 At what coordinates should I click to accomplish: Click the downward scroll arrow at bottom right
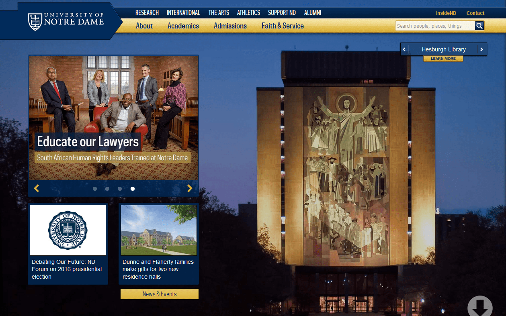click(x=480, y=306)
